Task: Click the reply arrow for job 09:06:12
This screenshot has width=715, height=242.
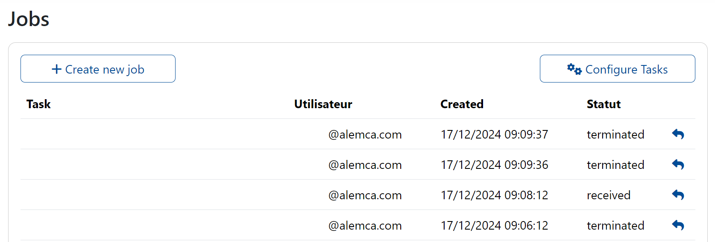Action: [678, 225]
